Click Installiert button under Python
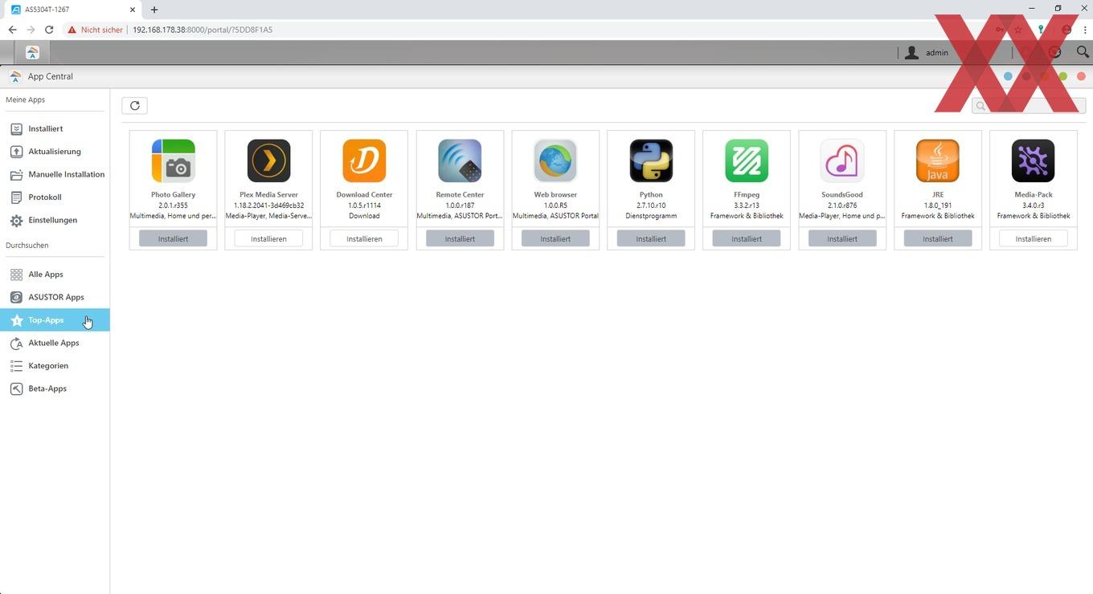Viewport: 1093px width, 594px height. [x=651, y=238]
